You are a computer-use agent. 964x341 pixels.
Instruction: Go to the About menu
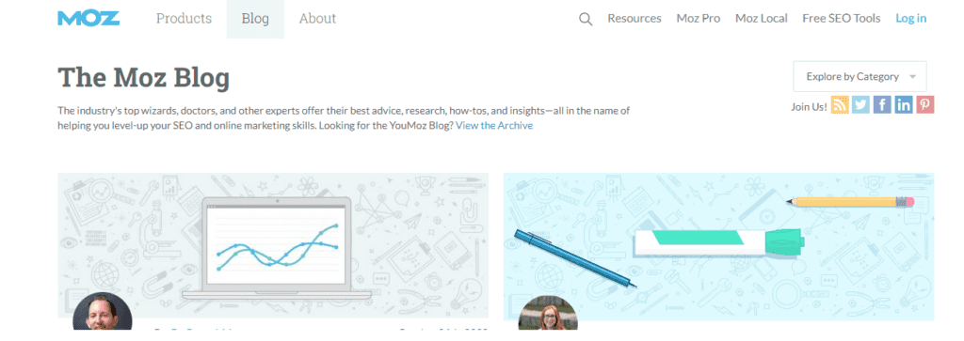[317, 19]
